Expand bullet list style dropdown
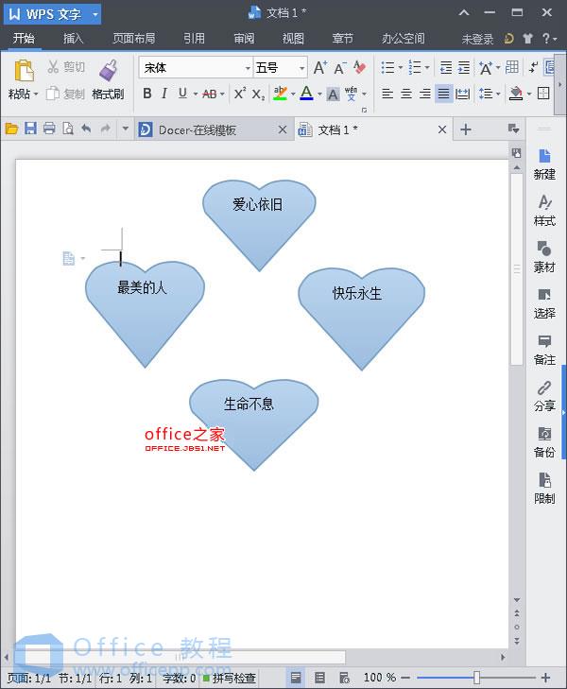The width and height of the screenshot is (567, 689). (x=401, y=68)
